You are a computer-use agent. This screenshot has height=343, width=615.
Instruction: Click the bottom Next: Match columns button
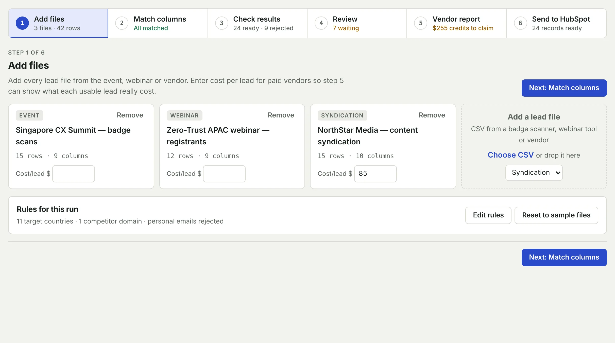pos(564,257)
